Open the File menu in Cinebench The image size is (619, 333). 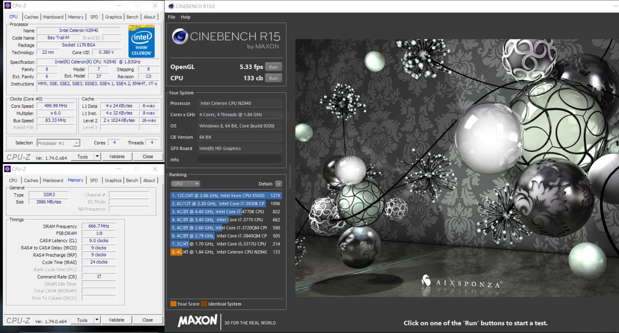[x=172, y=17]
